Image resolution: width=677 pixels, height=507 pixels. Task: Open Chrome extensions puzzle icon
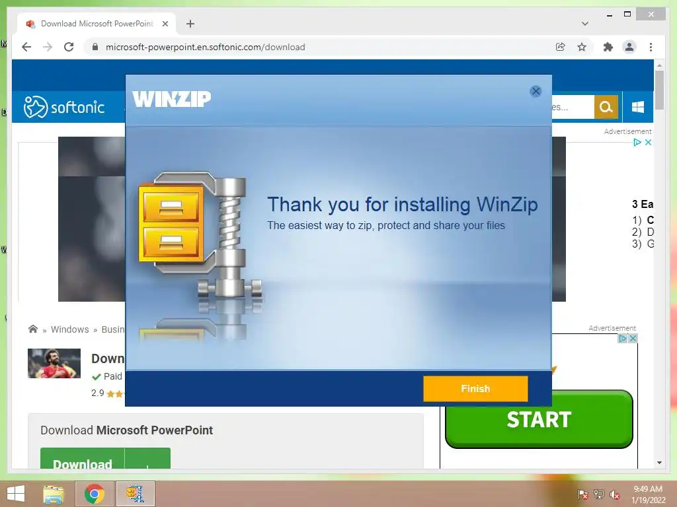608,47
